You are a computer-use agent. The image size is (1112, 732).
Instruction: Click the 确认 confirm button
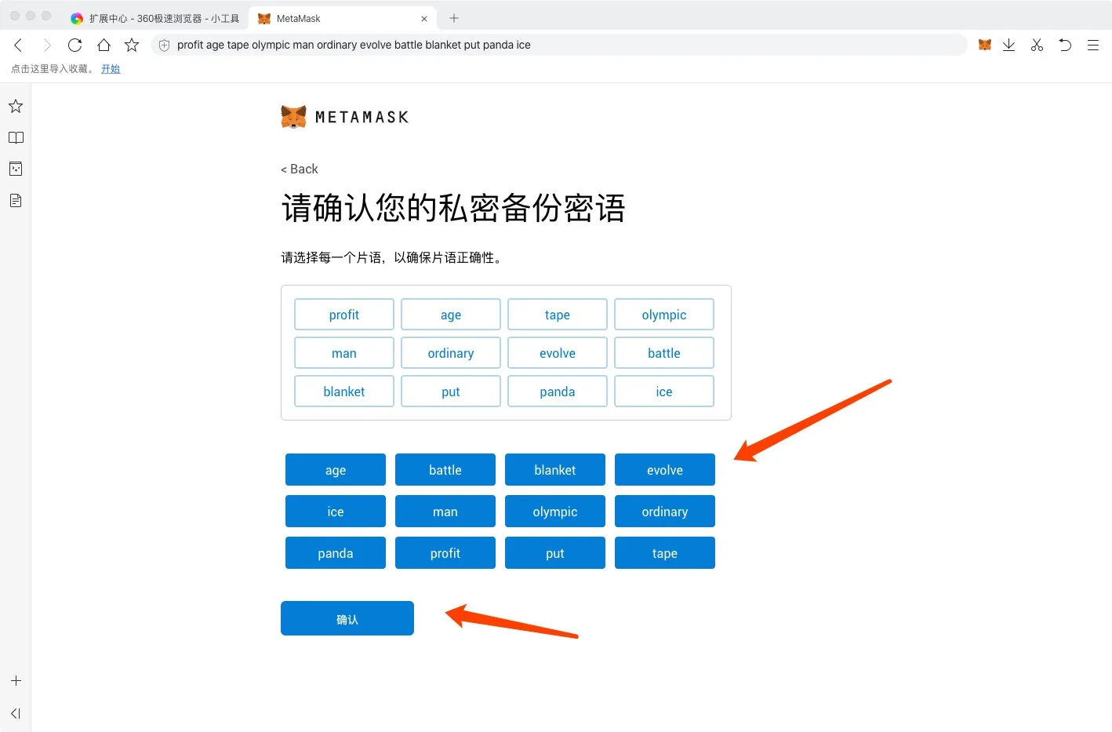point(347,618)
